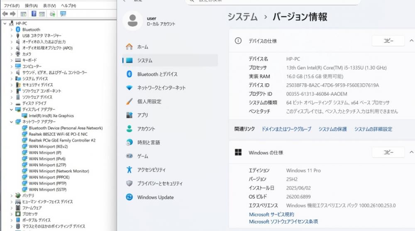Expand the バッテリ node
This screenshot has height=231, width=415.
coord(11,196)
